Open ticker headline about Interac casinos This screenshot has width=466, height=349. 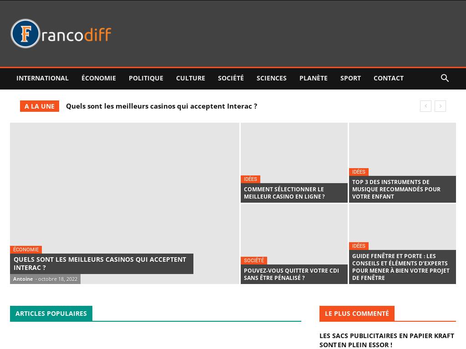pos(162,106)
